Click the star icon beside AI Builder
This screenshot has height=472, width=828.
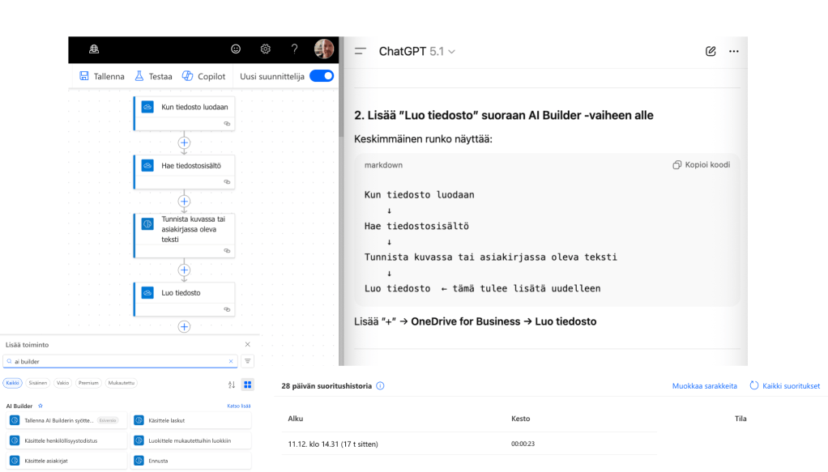(41, 406)
